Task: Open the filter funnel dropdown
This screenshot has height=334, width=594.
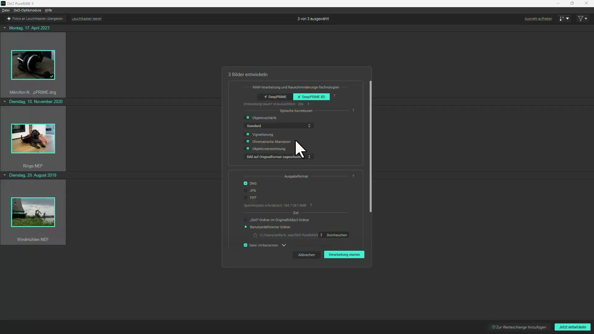Action: coord(583,19)
